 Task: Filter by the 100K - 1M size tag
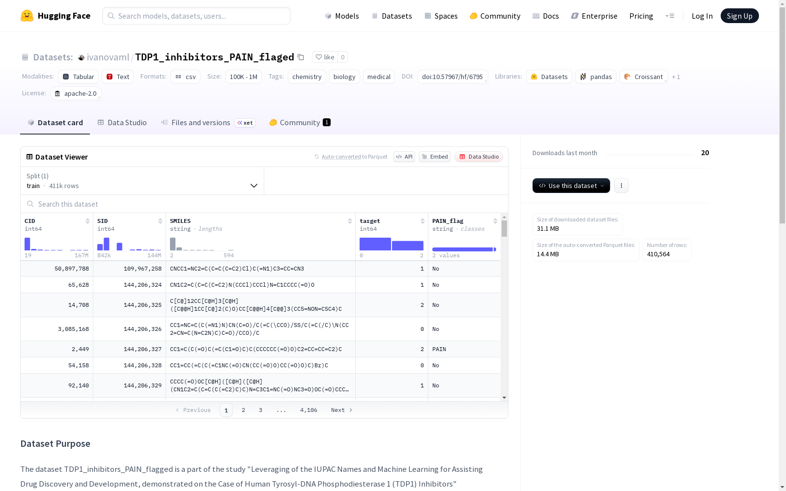coord(244,77)
